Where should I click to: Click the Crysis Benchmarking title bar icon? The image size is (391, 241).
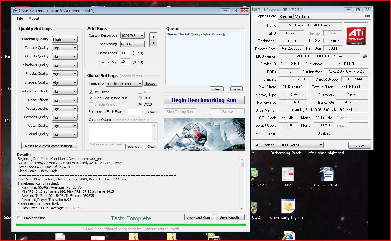click(15, 10)
